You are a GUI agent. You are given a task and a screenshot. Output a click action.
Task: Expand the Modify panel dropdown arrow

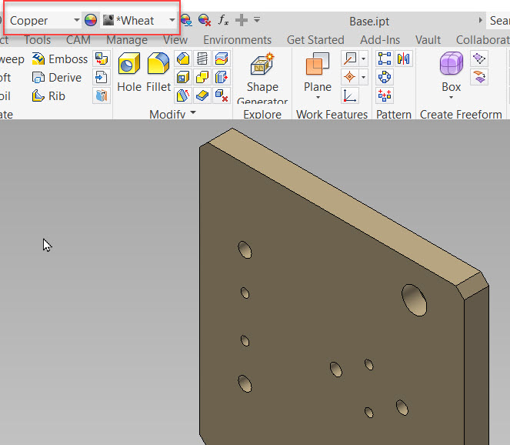[193, 113]
